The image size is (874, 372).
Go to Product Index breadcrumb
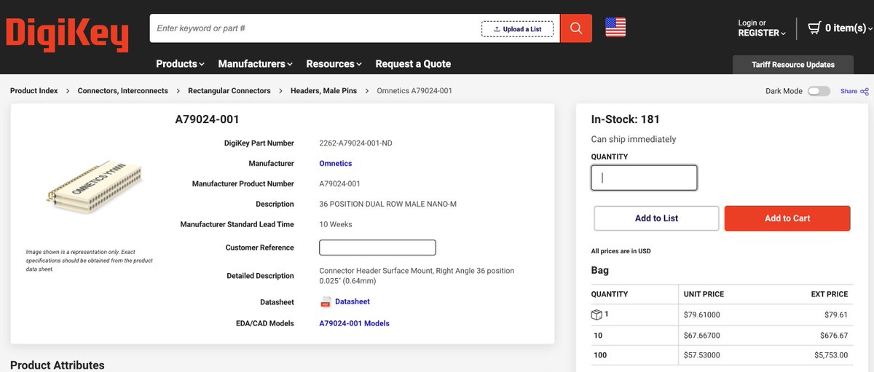click(34, 91)
